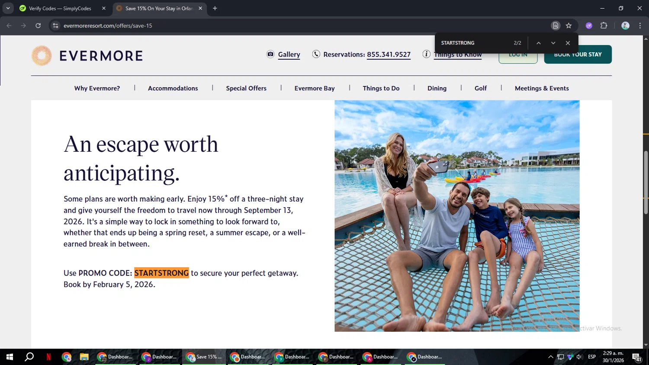Open the Special Offers menu
This screenshot has width=649, height=365.
(x=246, y=88)
